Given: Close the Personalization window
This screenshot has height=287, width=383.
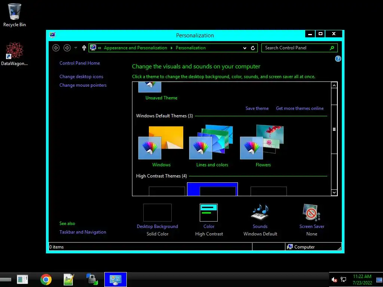Looking at the screenshot, I should coord(334,34).
